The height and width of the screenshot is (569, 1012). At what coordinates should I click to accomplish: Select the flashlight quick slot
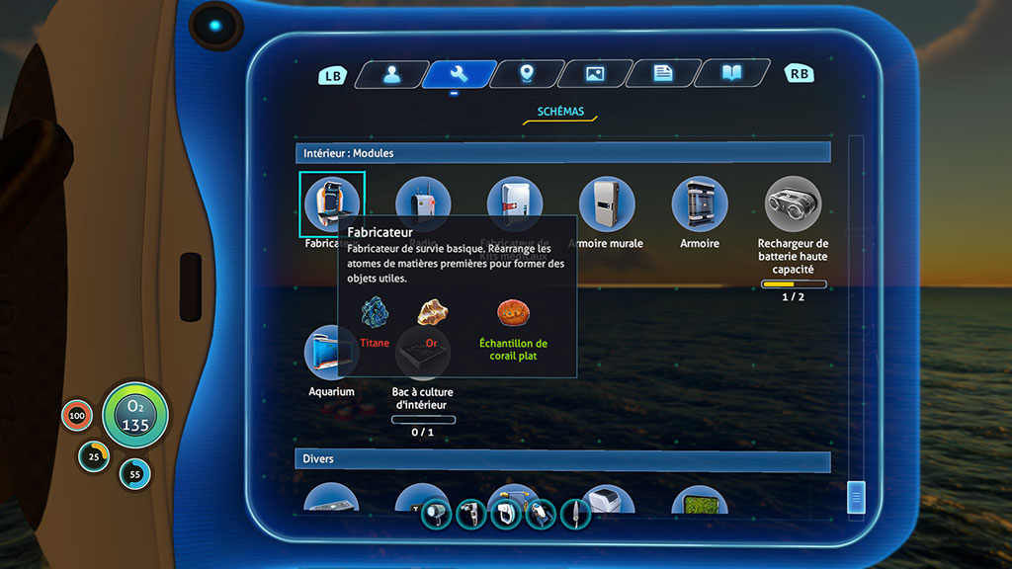pyautogui.click(x=437, y=514)
